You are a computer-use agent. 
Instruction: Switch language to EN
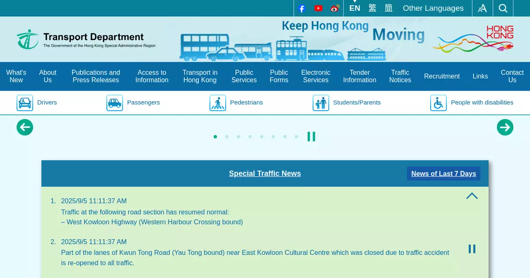355,8
